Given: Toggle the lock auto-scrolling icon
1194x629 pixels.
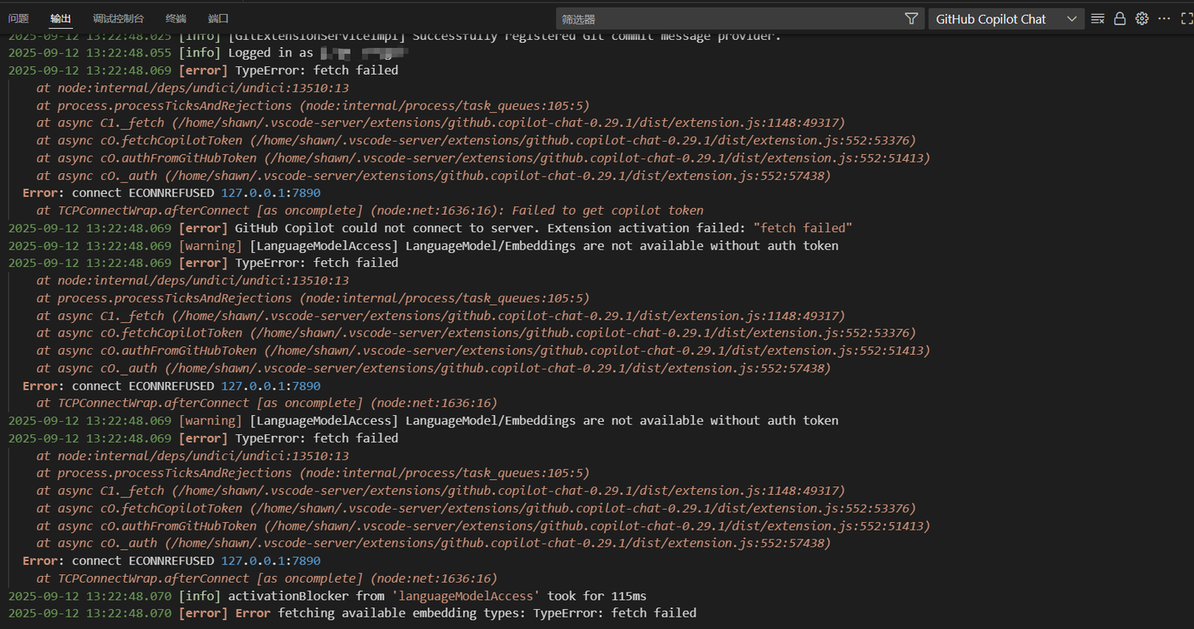Looking at the screenshot, I should point(1119,18).
